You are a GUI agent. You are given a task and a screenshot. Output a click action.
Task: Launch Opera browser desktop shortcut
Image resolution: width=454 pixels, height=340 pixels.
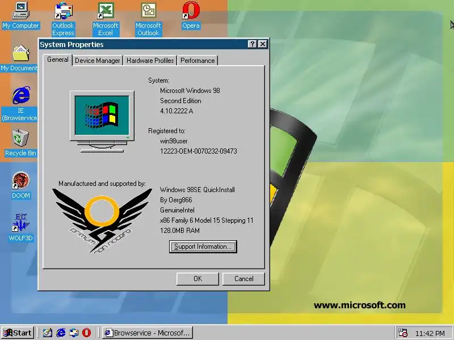tap(191, 15)
